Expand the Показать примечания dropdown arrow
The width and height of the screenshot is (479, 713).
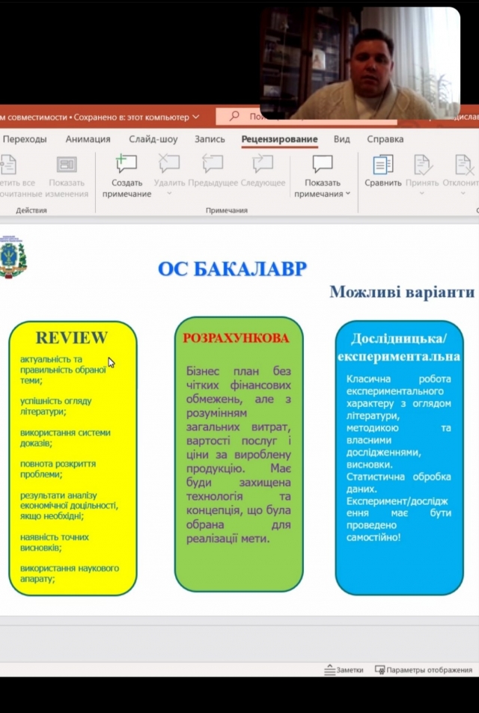tap(348, 194)
